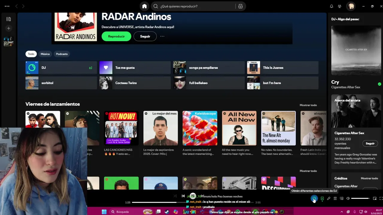Open sorbitol tile

pos(61,83)
